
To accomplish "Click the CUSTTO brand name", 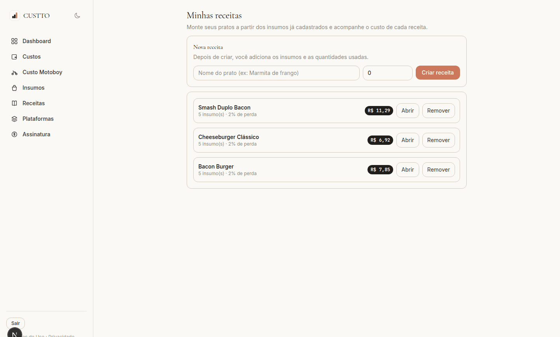I will [37, 16].
